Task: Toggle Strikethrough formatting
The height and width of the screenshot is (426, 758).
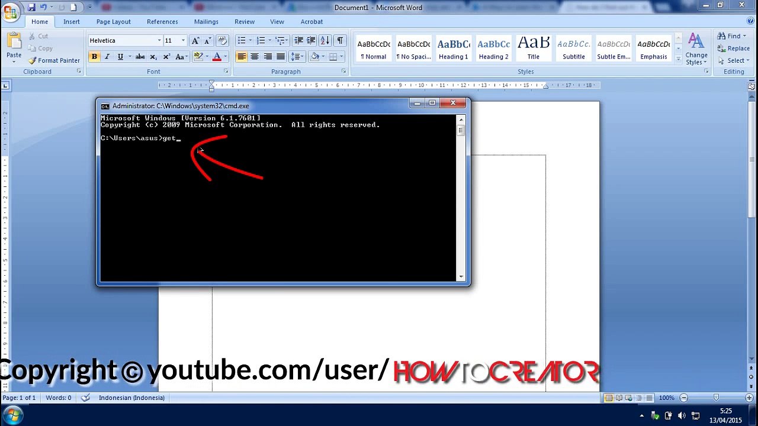Action: pyautogui.click(x=140, y=57)
